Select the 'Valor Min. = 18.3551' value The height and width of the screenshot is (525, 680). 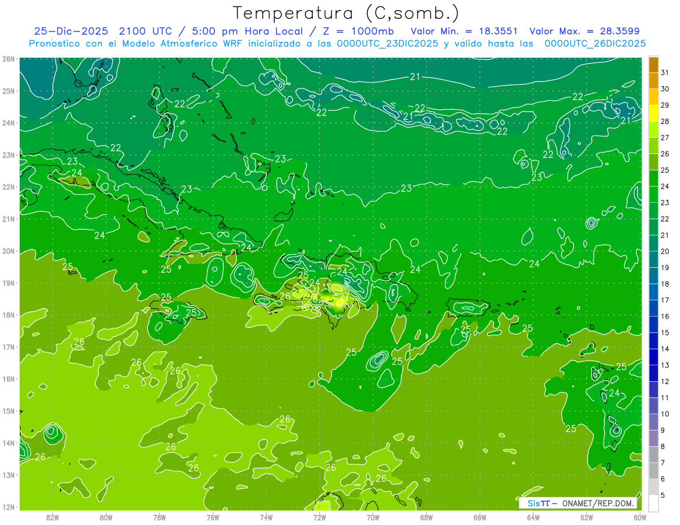465,31
